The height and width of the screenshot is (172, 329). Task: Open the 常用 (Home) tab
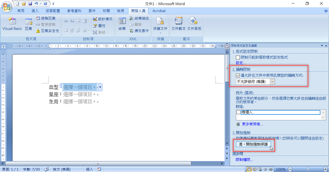(21, 11)
